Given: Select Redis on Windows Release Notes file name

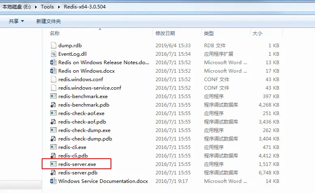Looking at the screenshot, I should click(104, 62).
